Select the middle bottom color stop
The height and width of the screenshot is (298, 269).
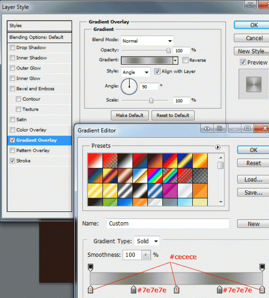click(x=177, y=289)
